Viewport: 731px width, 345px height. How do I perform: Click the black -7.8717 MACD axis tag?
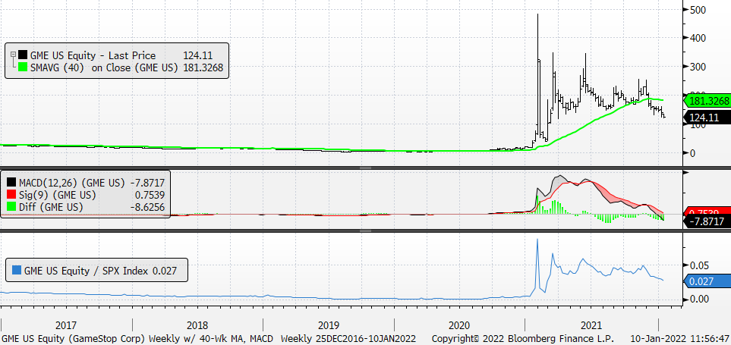tap(707, 221)
